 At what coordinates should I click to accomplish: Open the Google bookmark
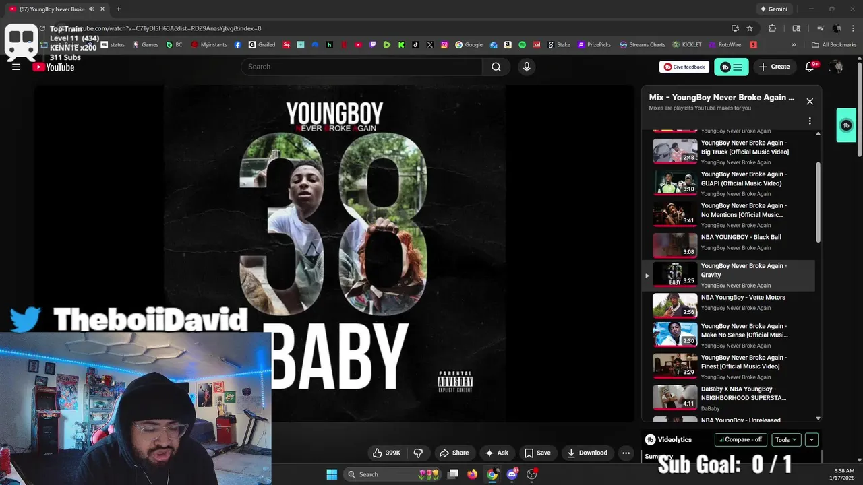click(469, 45)
